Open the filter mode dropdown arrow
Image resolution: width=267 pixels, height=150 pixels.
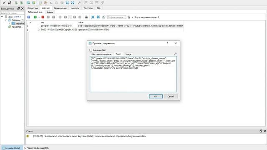133,17
